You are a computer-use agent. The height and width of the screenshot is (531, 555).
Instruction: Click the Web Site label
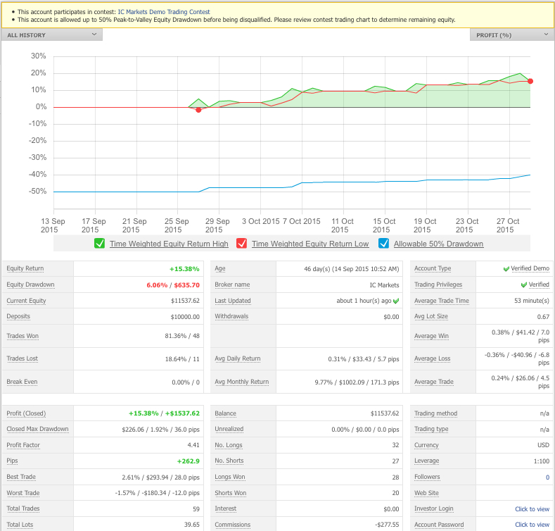coord(426,493)
